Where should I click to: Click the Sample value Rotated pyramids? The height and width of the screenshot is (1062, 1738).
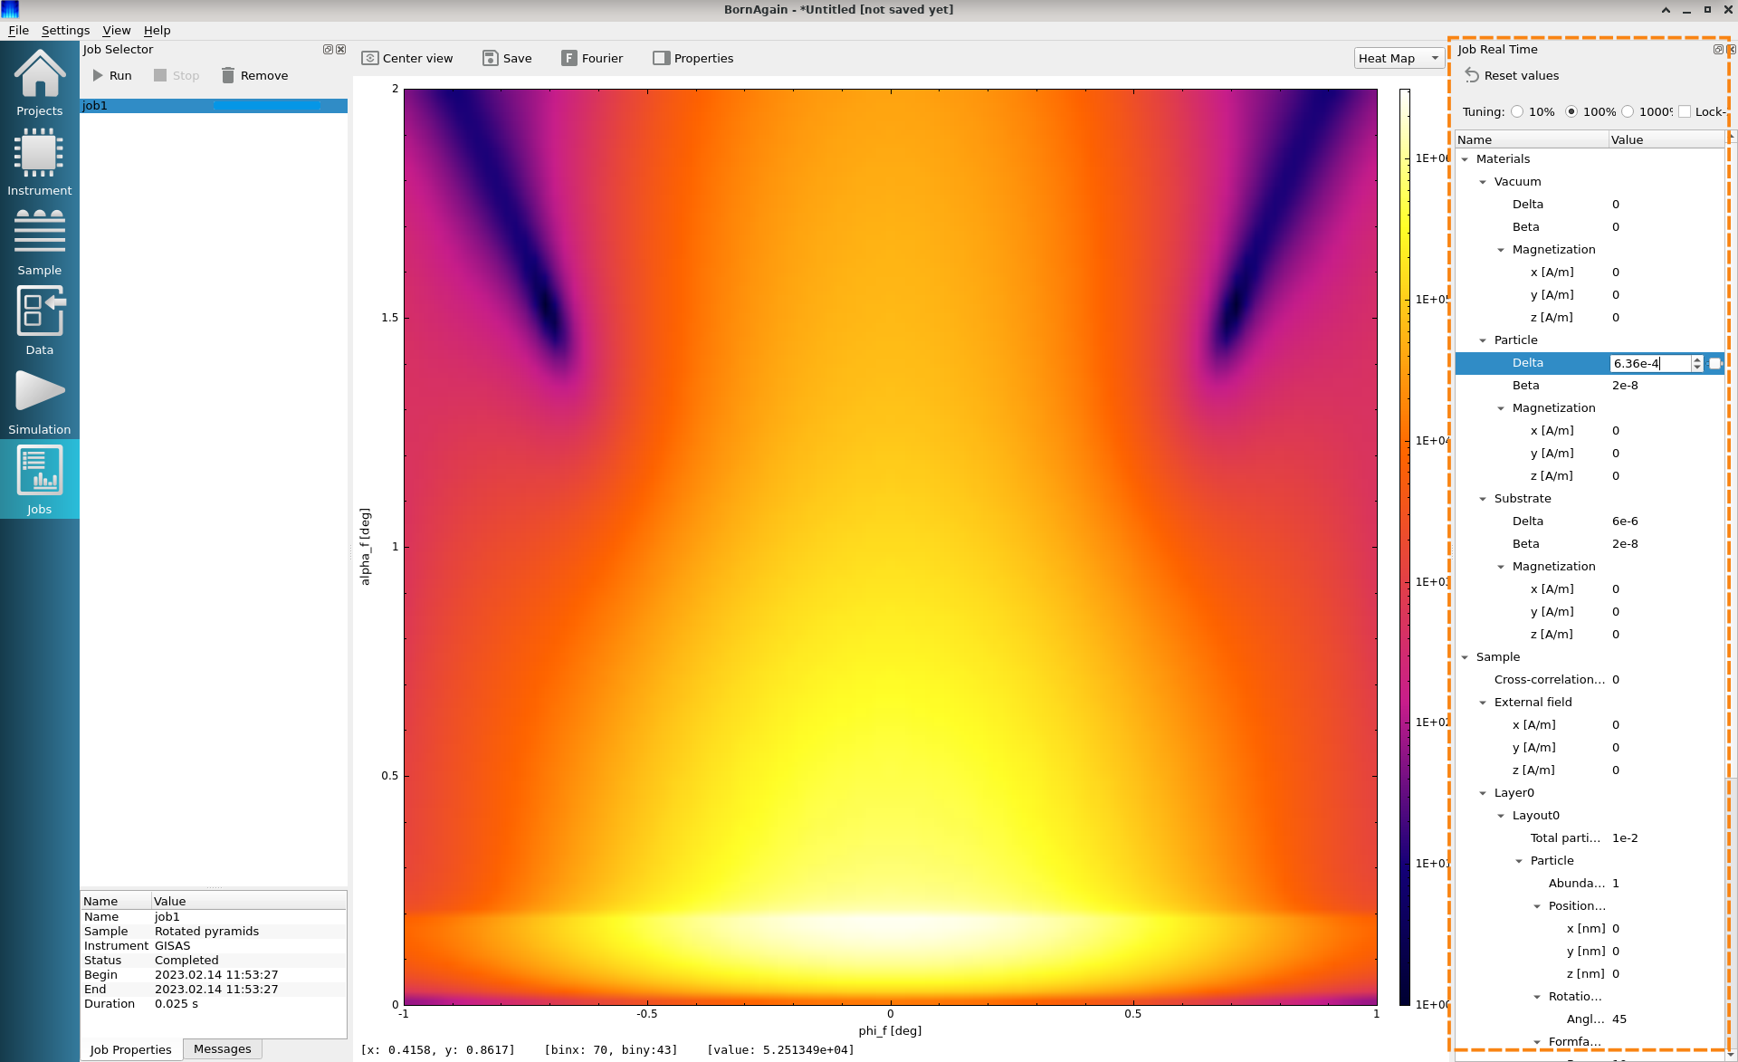point(206,931)
